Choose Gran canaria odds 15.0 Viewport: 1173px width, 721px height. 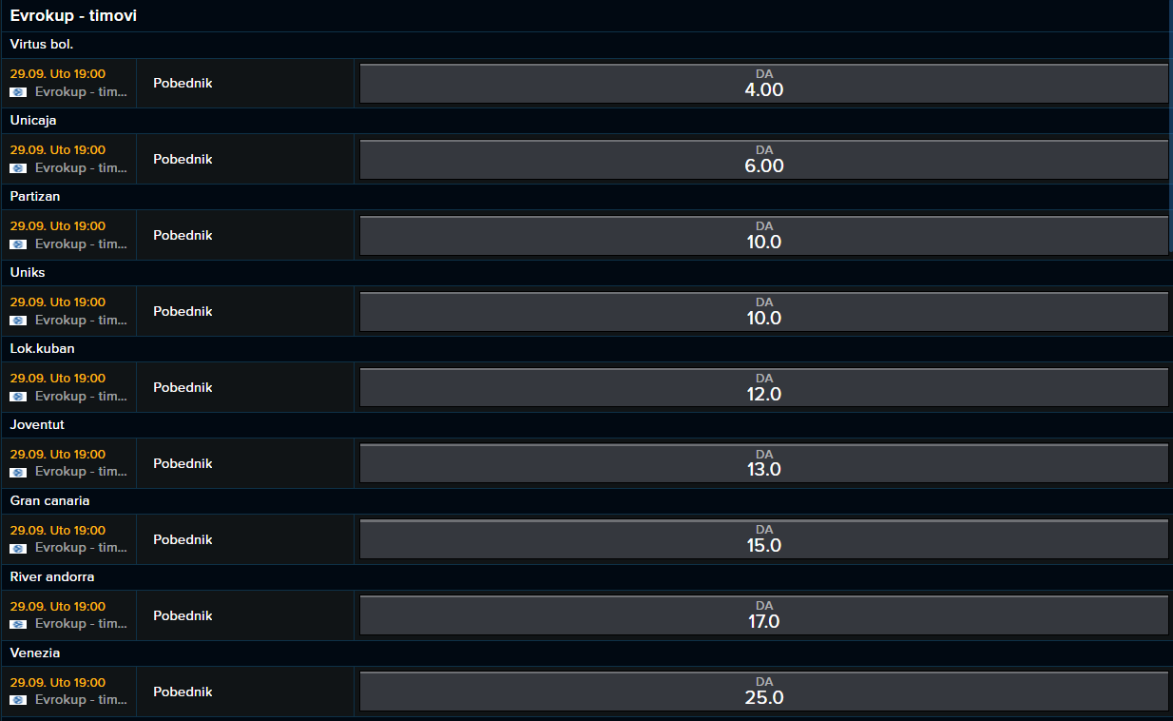pos(764,539)
